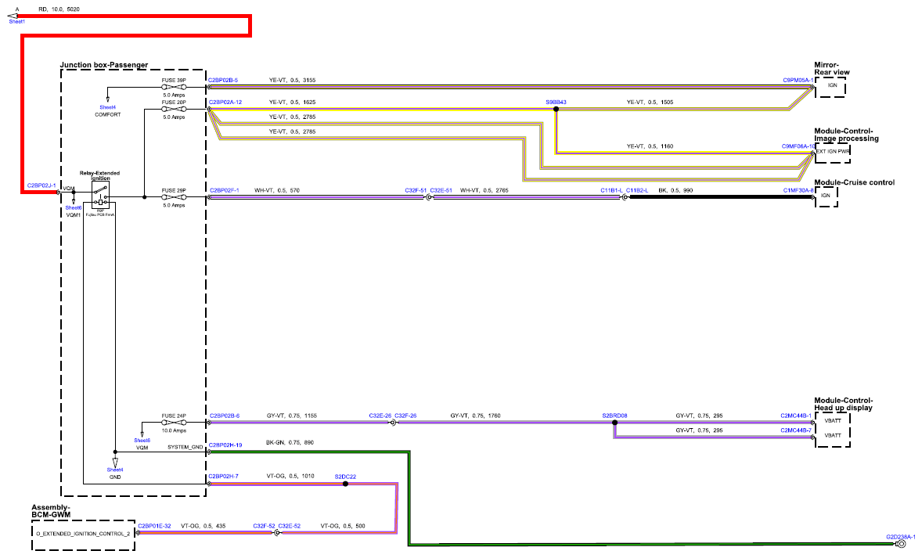The image size is (922, 558).
Task: Select connector label C9PM05A-1
Action: tap(798, 81)
